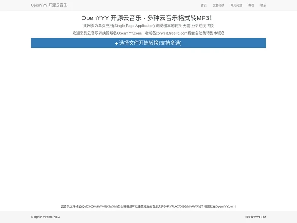Image resolution: width=297 pixels, height=223 pixels.
Task: Open 支持格式 navigation item
Action: tap(218, 5)
